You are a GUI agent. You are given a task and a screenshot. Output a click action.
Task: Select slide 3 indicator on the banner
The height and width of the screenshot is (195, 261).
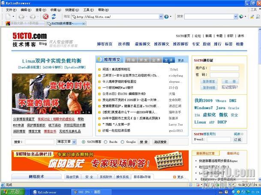pyautogui.click(x=77, y=112)
